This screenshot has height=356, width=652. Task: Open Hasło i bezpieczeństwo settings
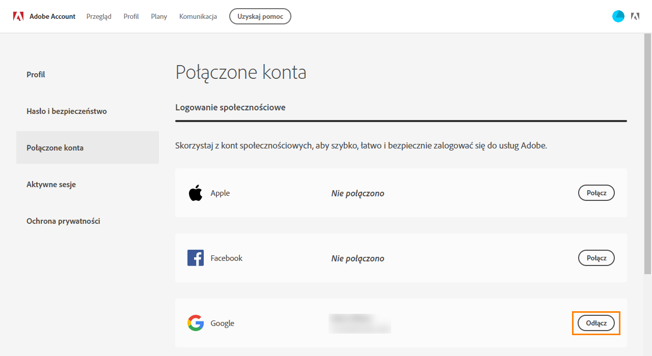[x=66, y=111]
